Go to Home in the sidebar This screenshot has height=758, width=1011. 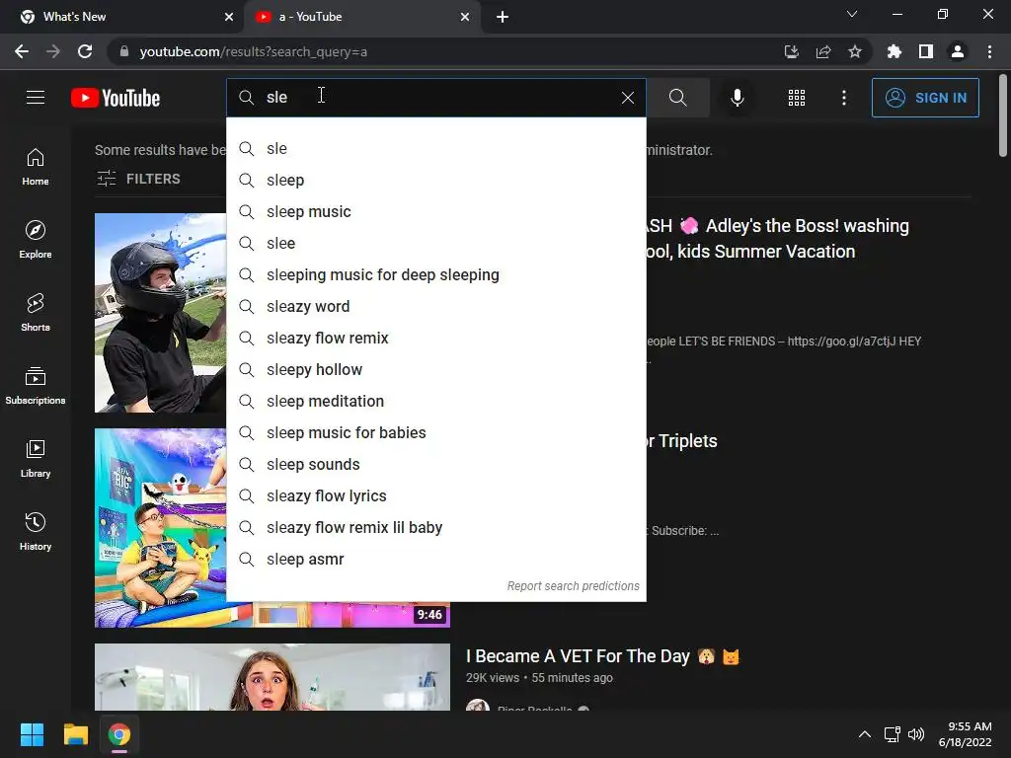pos(36,167)
